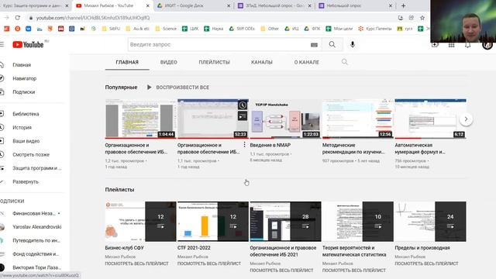Open three-dot menu of second popular video

[244, 145]
